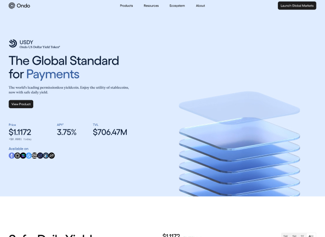Click the 'TVL' label
Viewport: 325px width, 237px height.
pyautogui.click(x=96, y=125)
